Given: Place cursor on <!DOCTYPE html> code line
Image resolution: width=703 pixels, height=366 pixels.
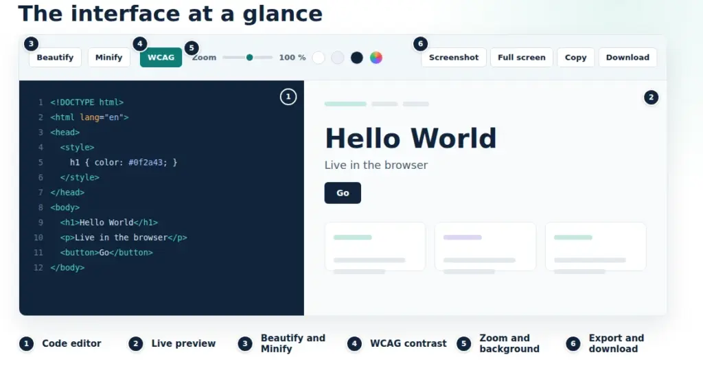Looking at the screenshot, I should pos(87,102).
